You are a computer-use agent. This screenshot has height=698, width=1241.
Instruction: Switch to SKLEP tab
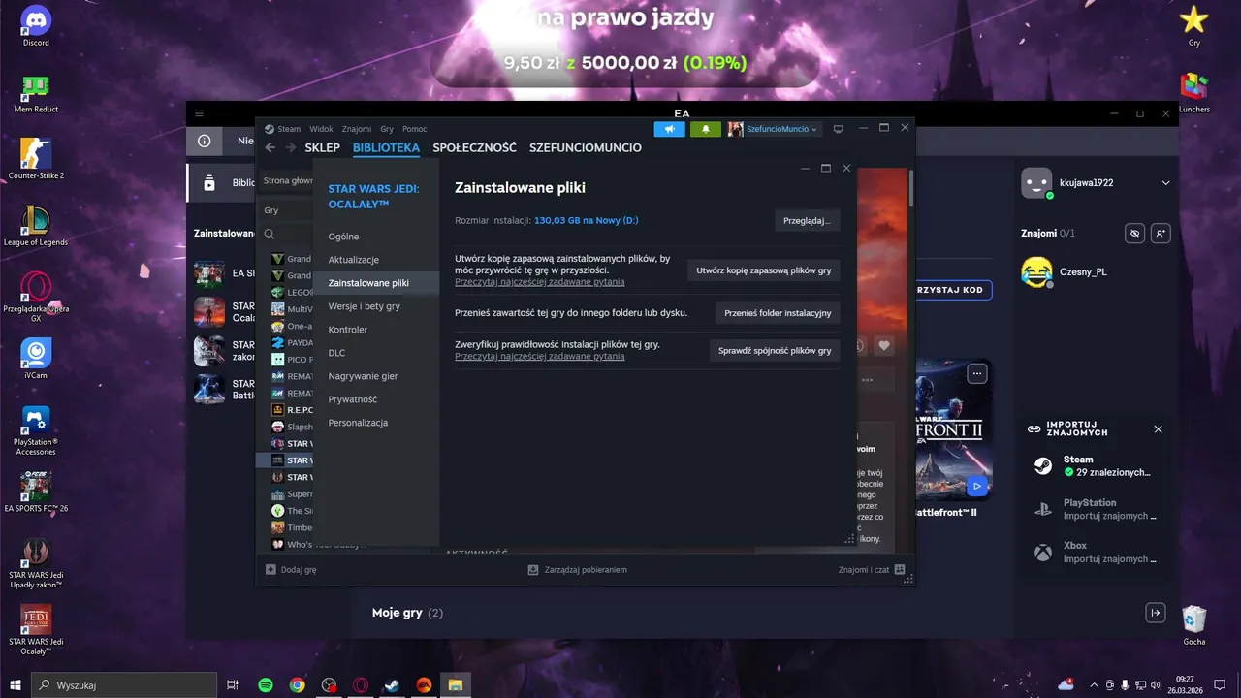click(x=322, y=148)
